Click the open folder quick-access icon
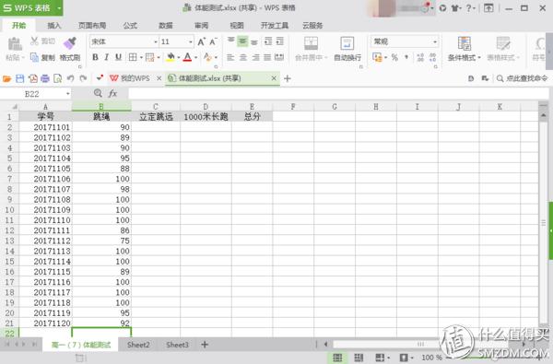553x364 pixels. 7,78
